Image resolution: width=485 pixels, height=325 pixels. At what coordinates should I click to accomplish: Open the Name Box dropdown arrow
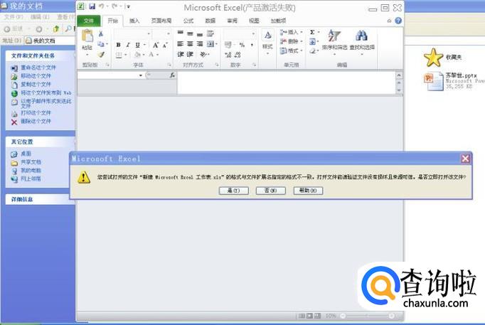coord(140,75)
